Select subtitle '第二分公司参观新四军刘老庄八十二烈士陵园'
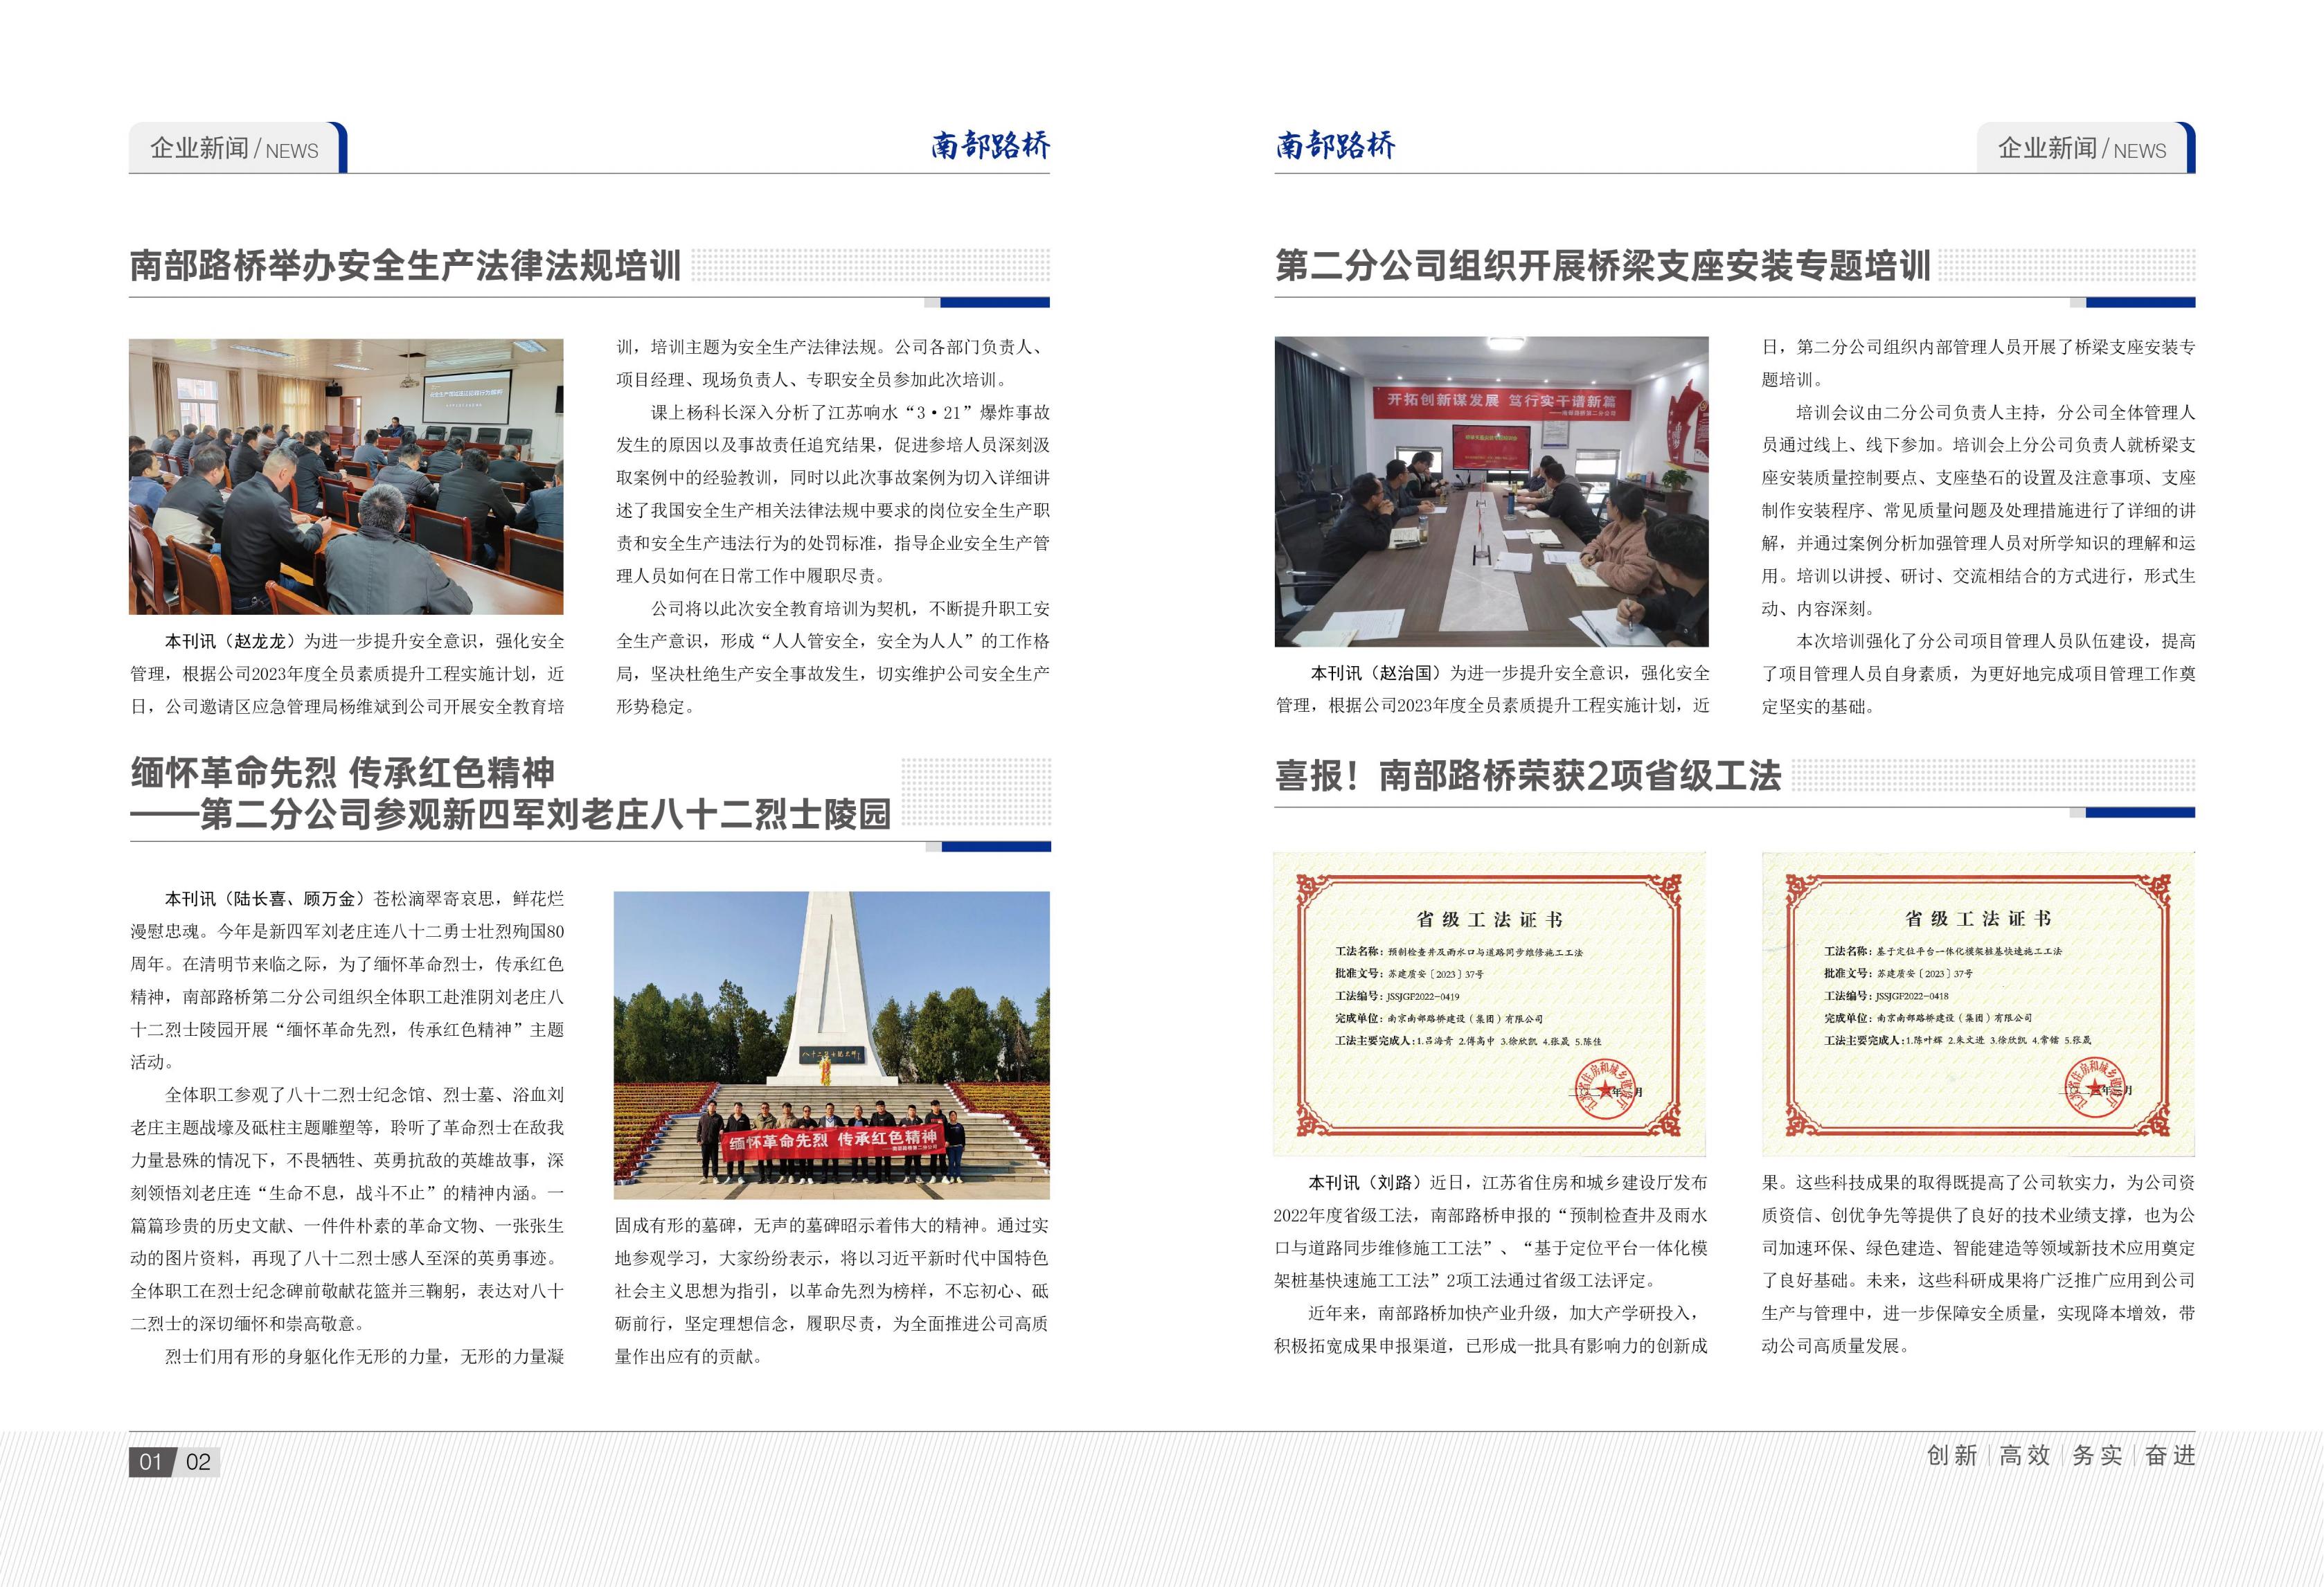The width and height of the screenshot is (2324, 1587). 545,815
